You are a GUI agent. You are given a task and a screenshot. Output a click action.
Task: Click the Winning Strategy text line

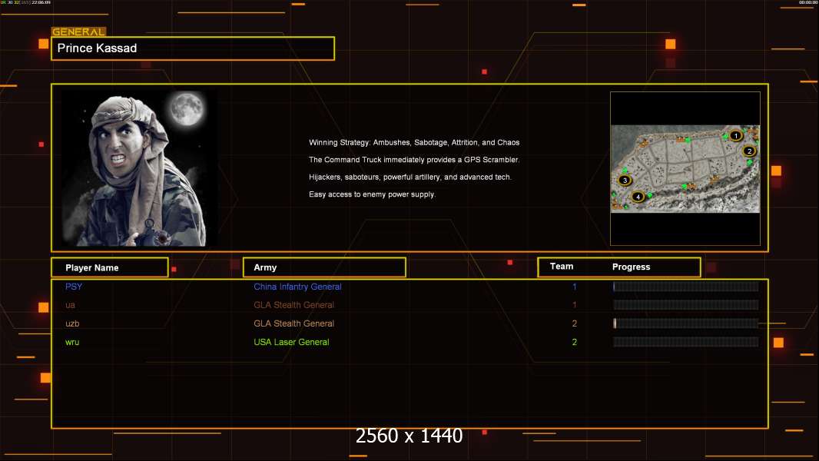tap(414, 143)
